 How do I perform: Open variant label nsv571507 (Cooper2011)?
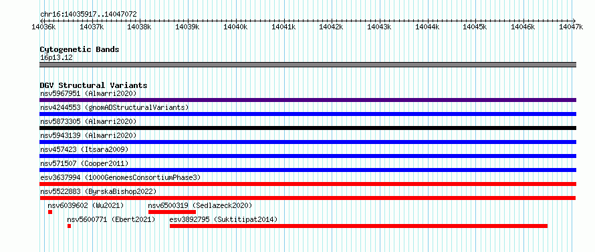(84, 163)
